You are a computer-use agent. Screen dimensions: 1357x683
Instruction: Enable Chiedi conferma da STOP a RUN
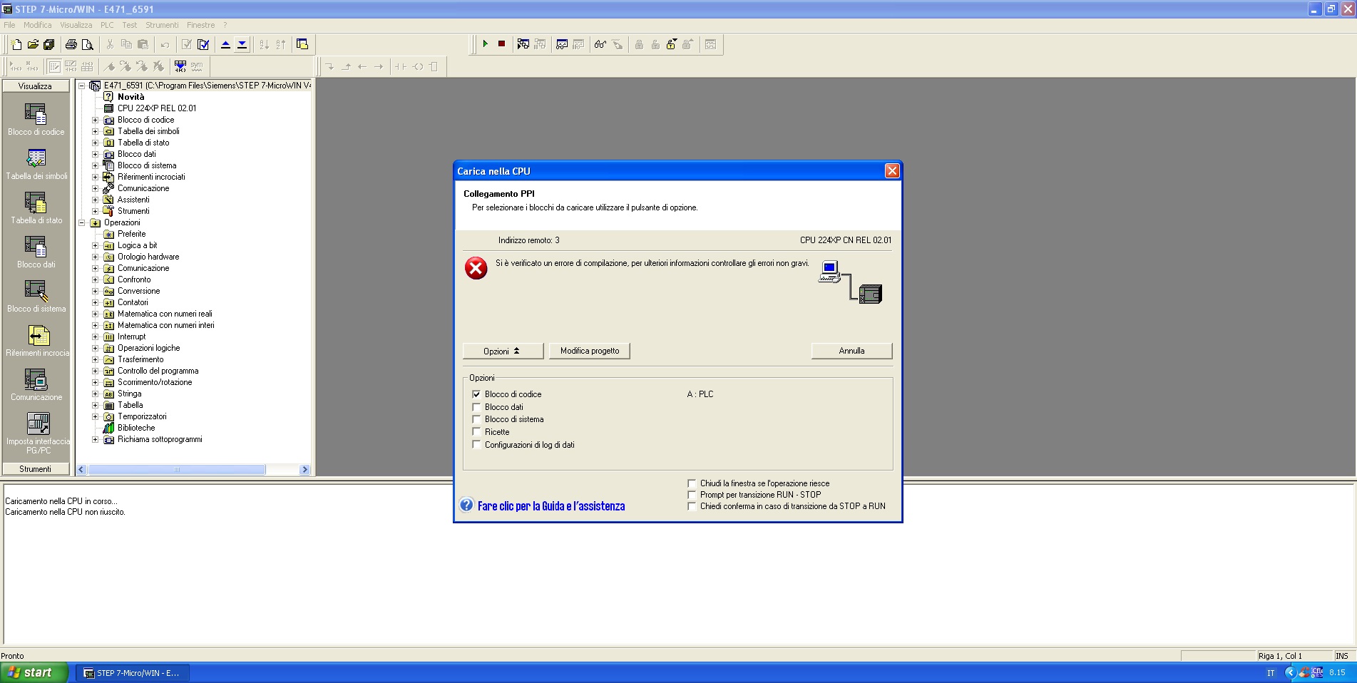(x=692, y=506)
